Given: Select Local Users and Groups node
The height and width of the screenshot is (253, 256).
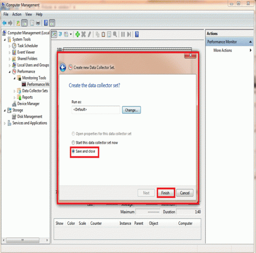Looking at the screenshot, I should [31, 65].
